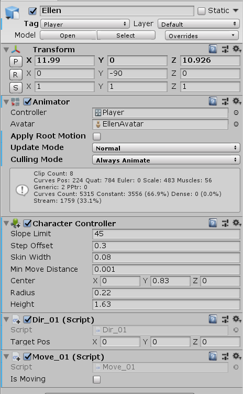Screen dimensions: 243x394
Task: Open the Transform component help icon
Action: [213, 49]
